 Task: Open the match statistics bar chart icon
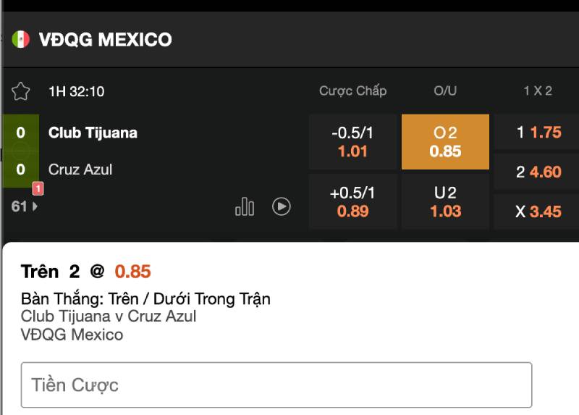245,207
